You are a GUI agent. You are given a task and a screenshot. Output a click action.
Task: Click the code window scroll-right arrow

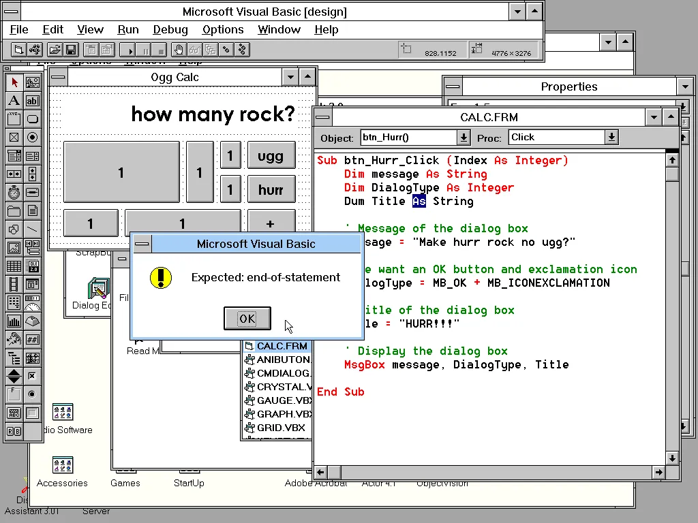tap(658, 473)
